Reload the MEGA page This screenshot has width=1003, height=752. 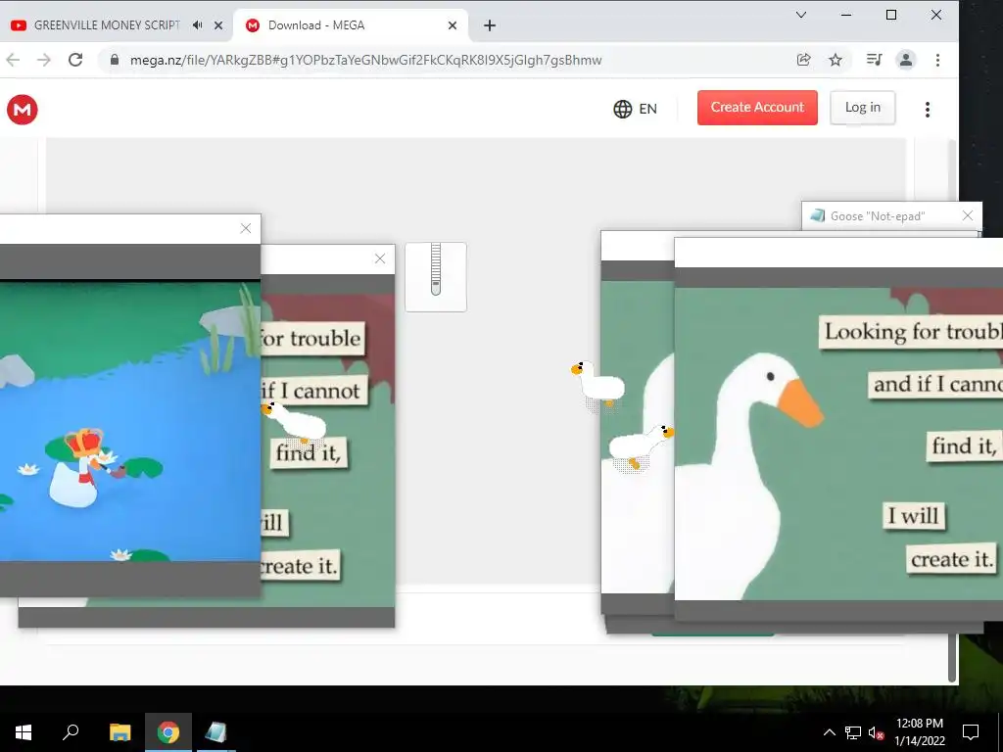(x=75, y=60)
